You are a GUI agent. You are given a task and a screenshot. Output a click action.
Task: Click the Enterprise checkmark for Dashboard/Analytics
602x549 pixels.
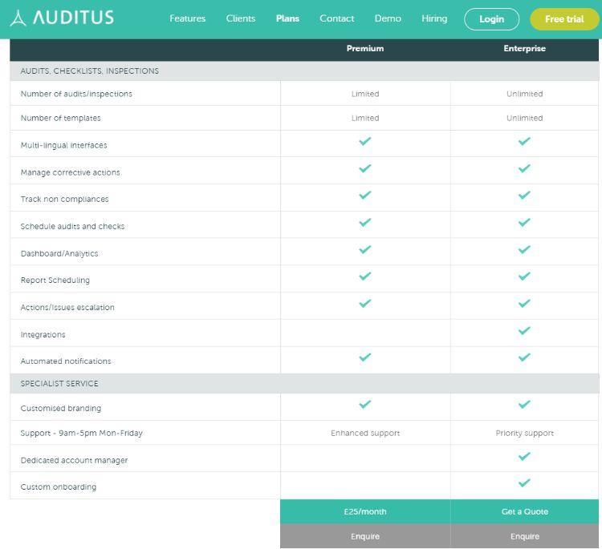(x=524, y=249)
